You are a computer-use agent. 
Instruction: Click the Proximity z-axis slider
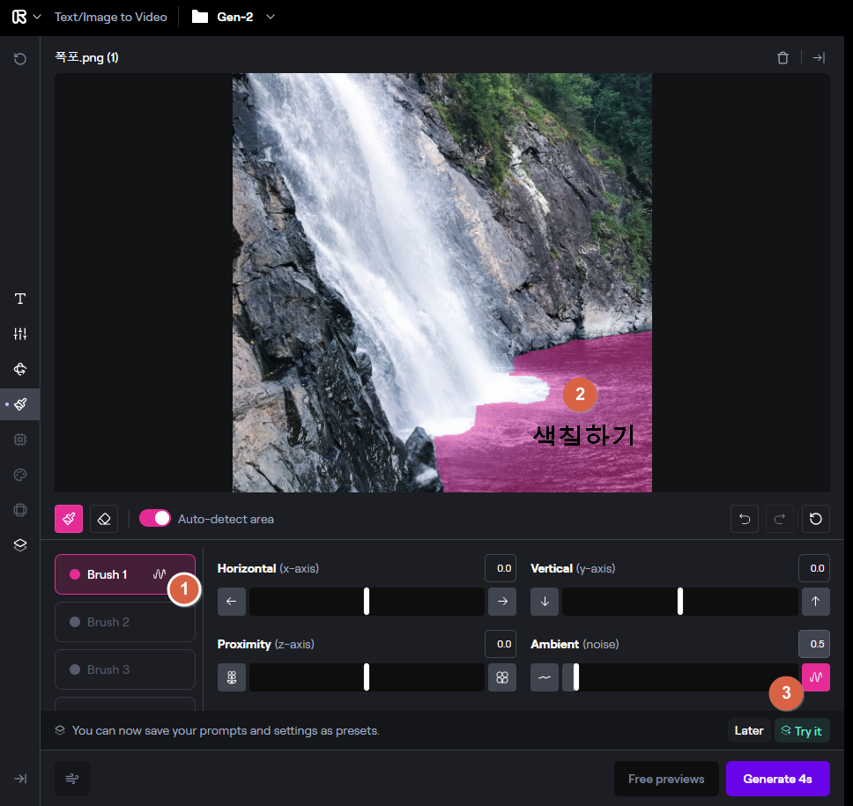click(367, 677)
